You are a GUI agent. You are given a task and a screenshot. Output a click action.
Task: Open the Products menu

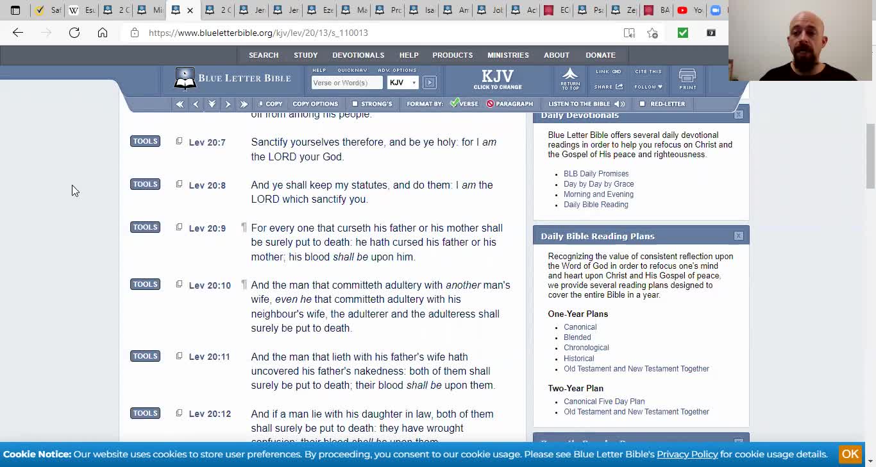pos(452,55)
